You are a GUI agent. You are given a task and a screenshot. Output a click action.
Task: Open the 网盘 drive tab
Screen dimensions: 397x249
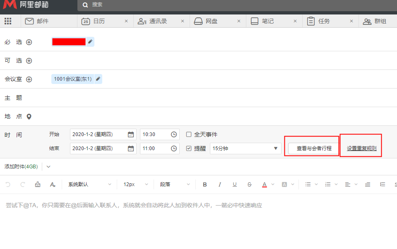click(x=211, y=21)
